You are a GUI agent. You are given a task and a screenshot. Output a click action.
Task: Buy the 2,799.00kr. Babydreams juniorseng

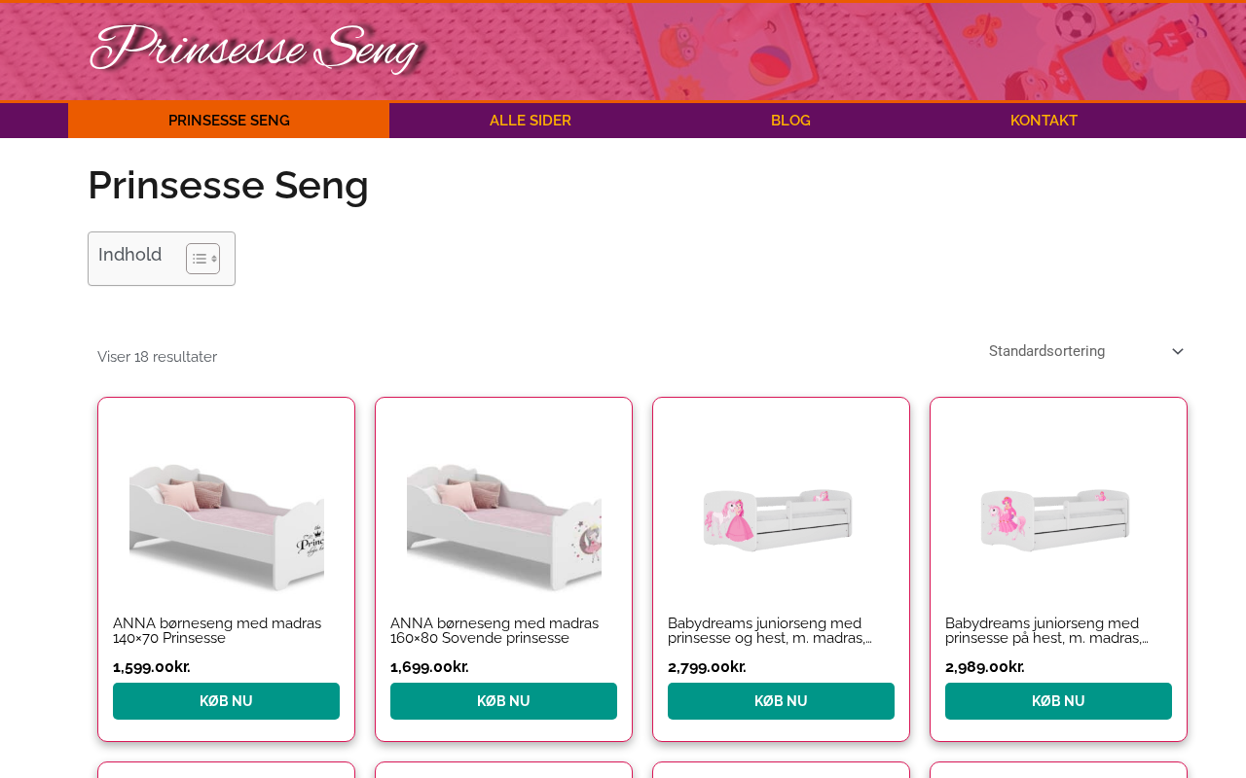point(781,701)
